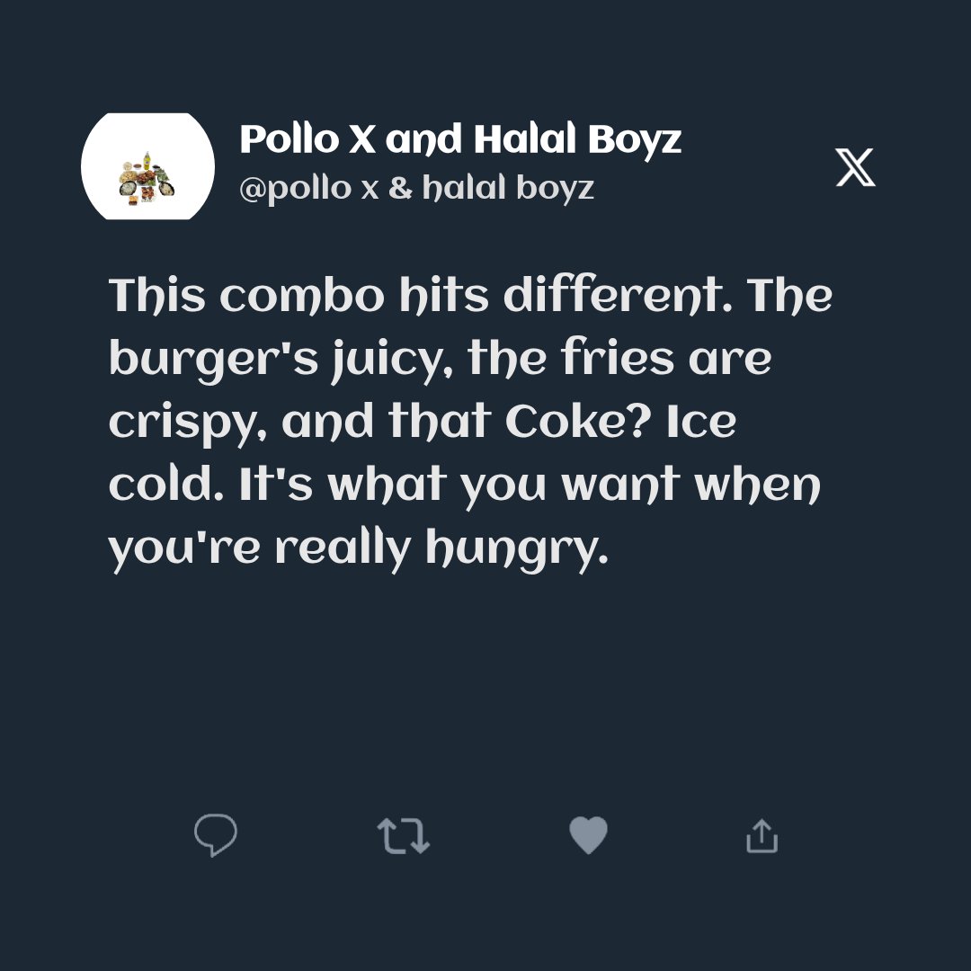Share the tweet using the upload icon
Image resolution: width=971 pixels, height=971 pixels.
tap(762, 836)
